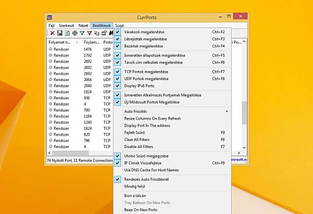
Task: Toggle Ismeretlen állapotúak megjelenítése
Action: 172,55
